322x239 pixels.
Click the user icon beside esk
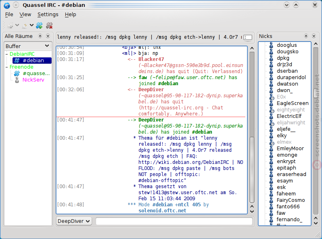point(271,187)
